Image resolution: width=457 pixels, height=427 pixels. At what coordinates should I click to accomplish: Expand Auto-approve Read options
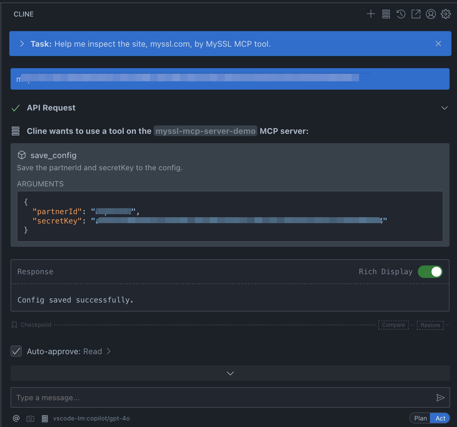click(108, 351)
